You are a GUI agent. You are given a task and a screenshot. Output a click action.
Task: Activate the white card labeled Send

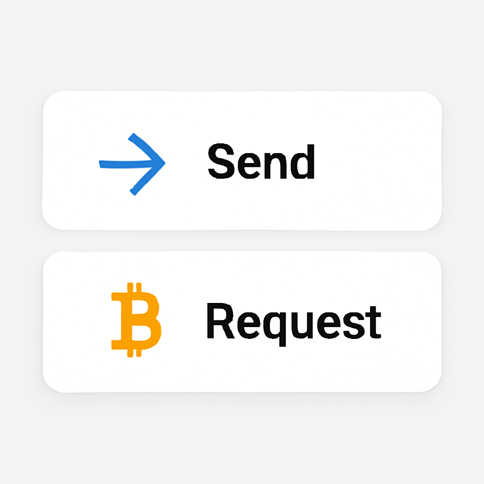pos(242,161)
